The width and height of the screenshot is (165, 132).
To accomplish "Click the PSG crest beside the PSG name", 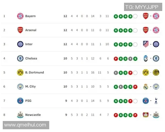I will click(20, 101).
